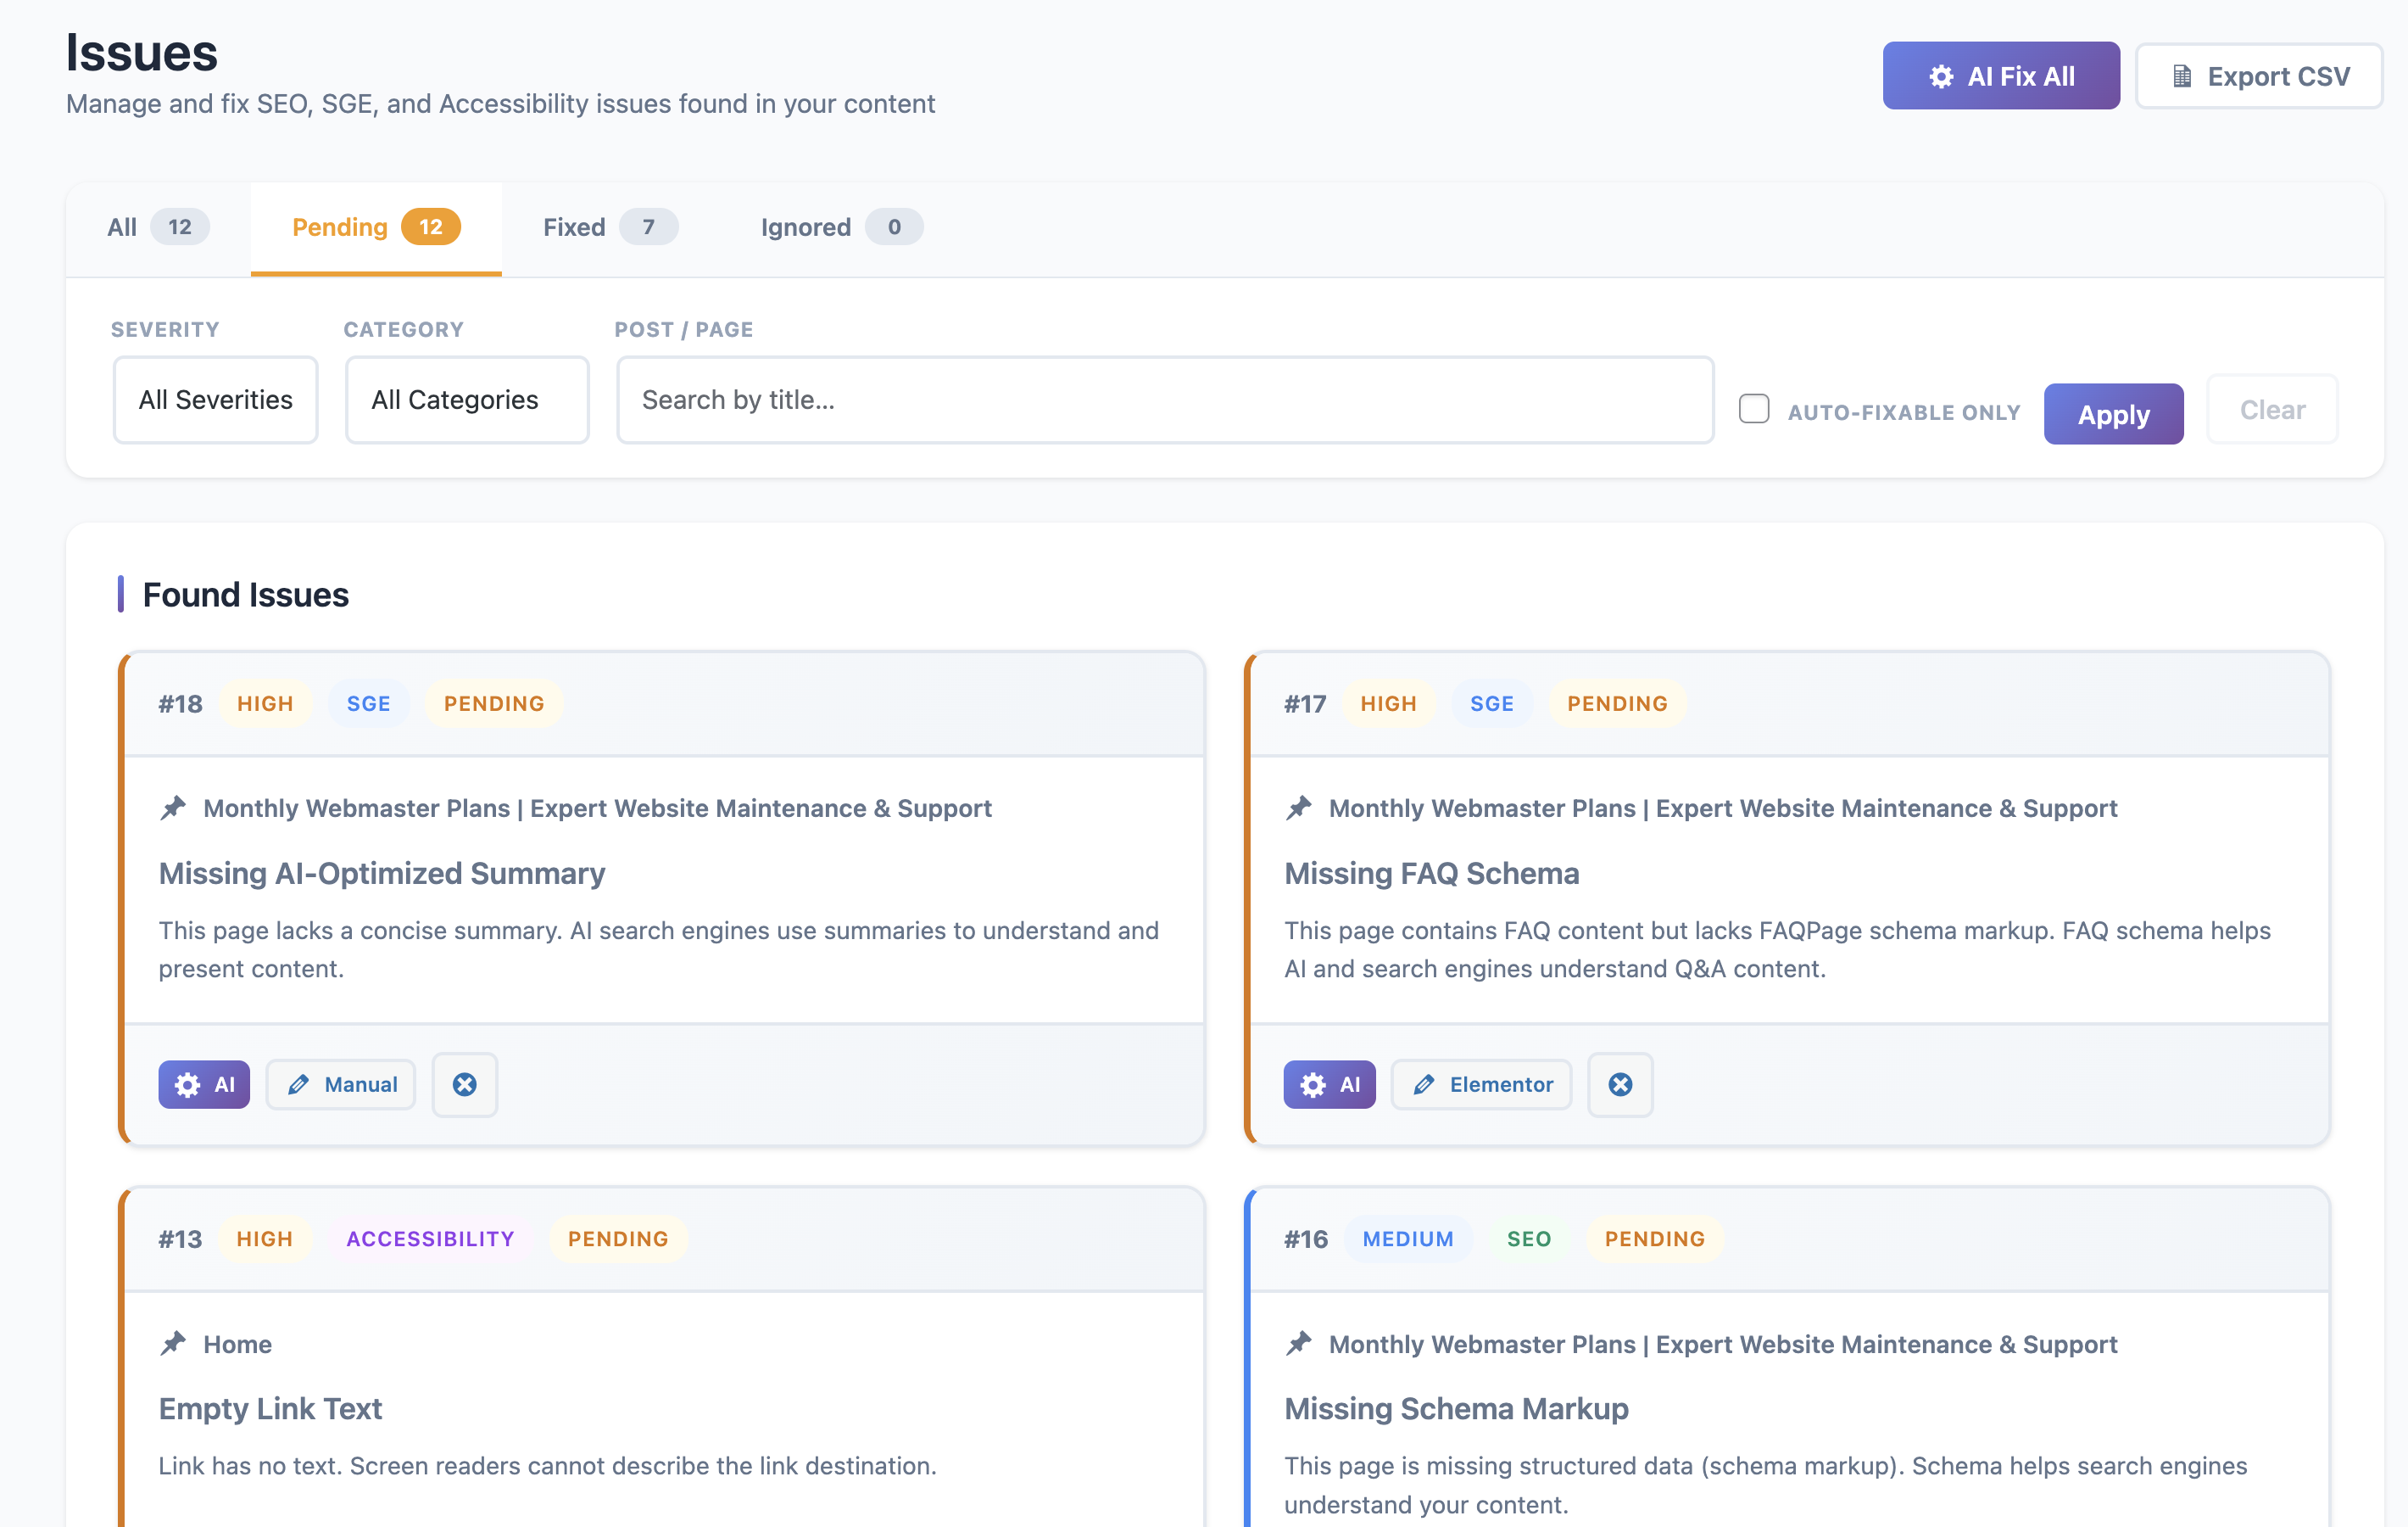
Task: Click the ignore icon on issue #18
Action: pos(464,1085)
